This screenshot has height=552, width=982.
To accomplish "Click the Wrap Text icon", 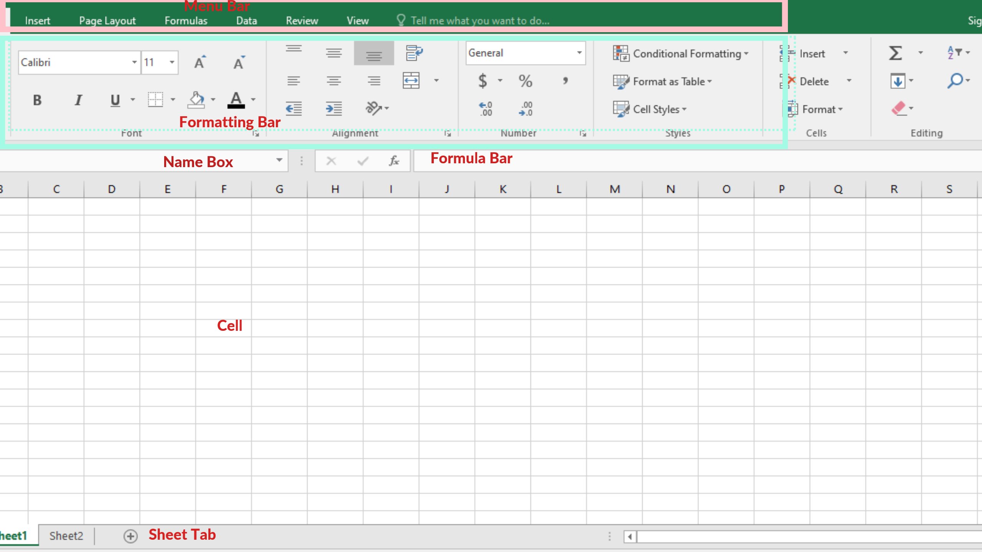I will pyautogui.click(x=414, y=53).
